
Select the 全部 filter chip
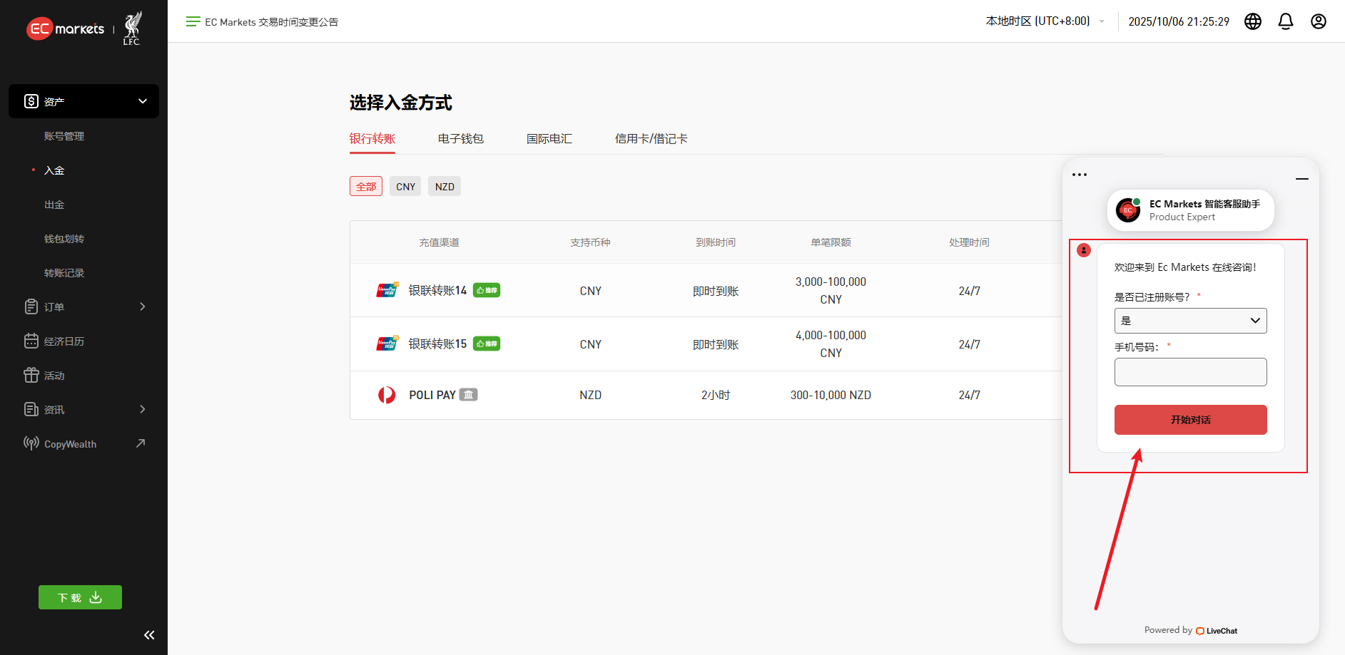[x=365, y=186]
